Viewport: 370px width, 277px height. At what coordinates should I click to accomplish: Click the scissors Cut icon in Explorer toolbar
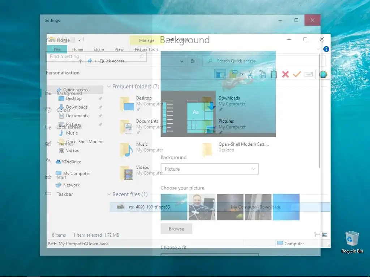click(251, 74)
